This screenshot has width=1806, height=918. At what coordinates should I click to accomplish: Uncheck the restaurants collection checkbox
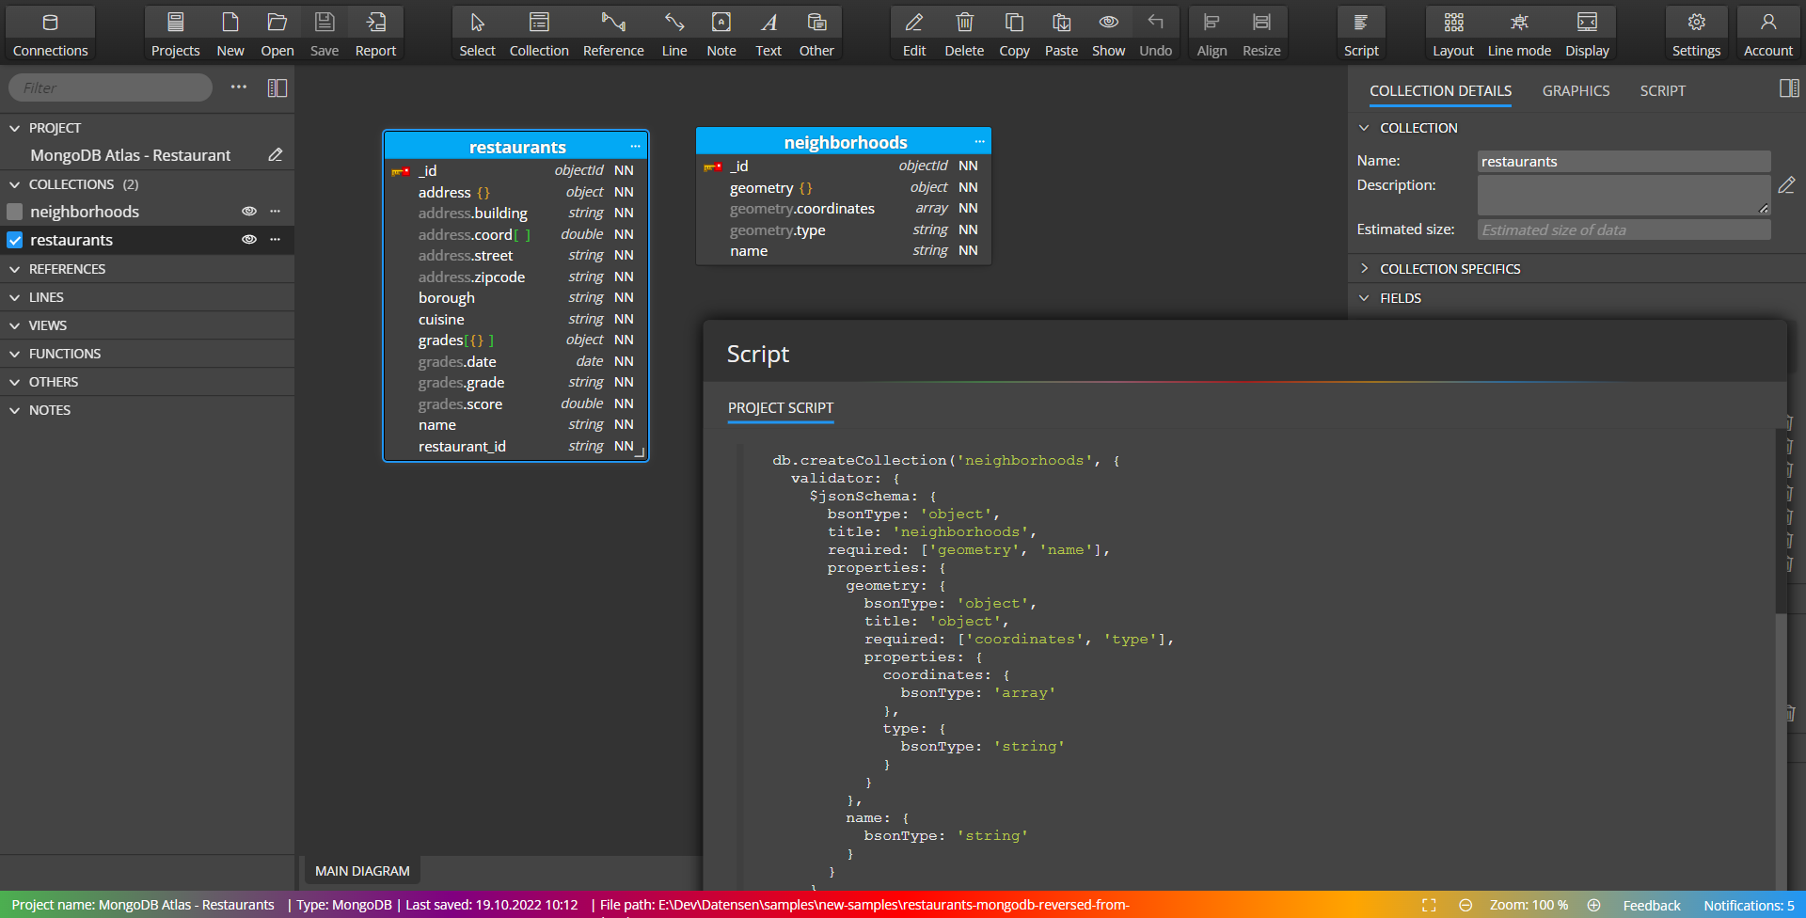[x=15, y=240]
